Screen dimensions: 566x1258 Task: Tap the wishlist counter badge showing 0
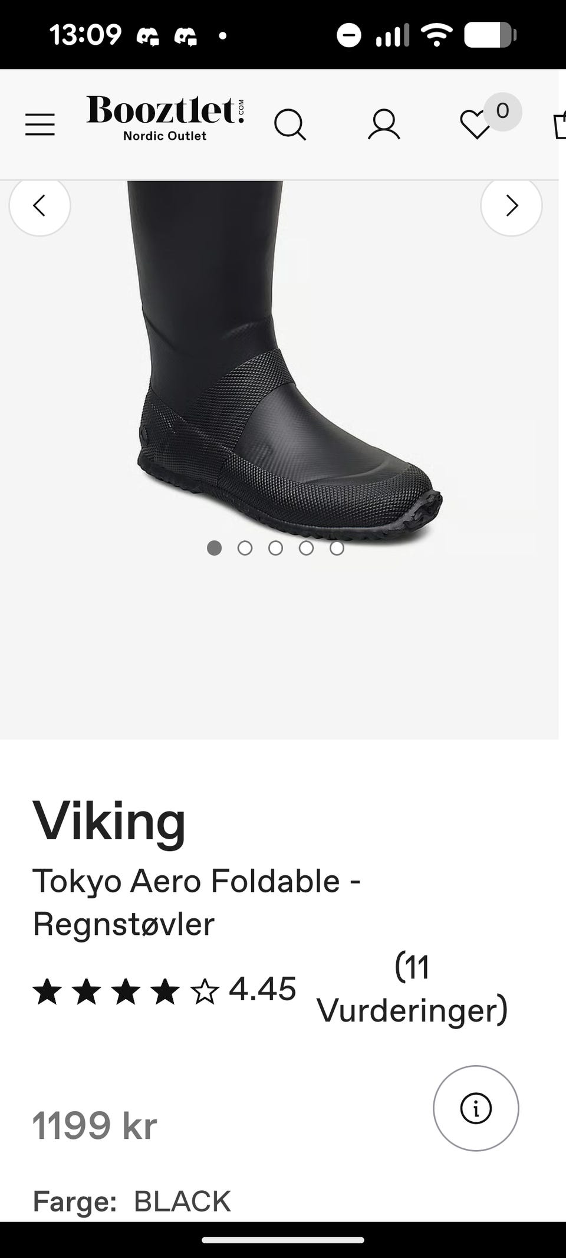point(502,111)
